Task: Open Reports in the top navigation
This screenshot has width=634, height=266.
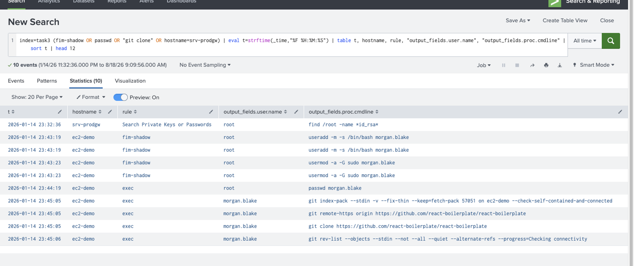Action: pyautogui.click(x=117, y=2)
